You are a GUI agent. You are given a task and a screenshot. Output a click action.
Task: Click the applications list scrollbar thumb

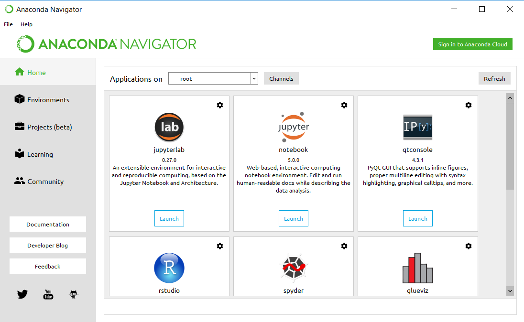pyautogui.click(x=510, y=146)
